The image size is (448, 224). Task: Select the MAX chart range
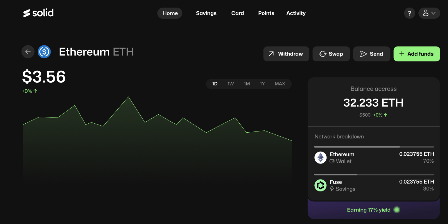(x=280, y=84)
